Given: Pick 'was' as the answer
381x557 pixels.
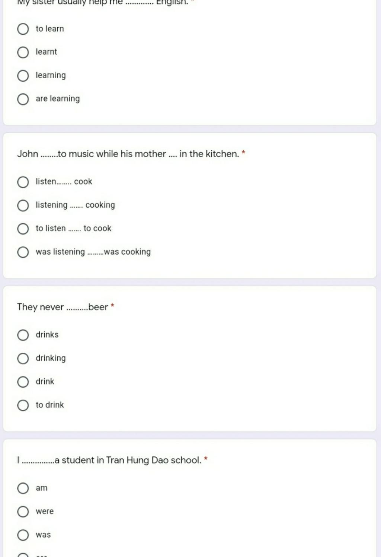Looking at the screenshot, I should tap(23, 535).
